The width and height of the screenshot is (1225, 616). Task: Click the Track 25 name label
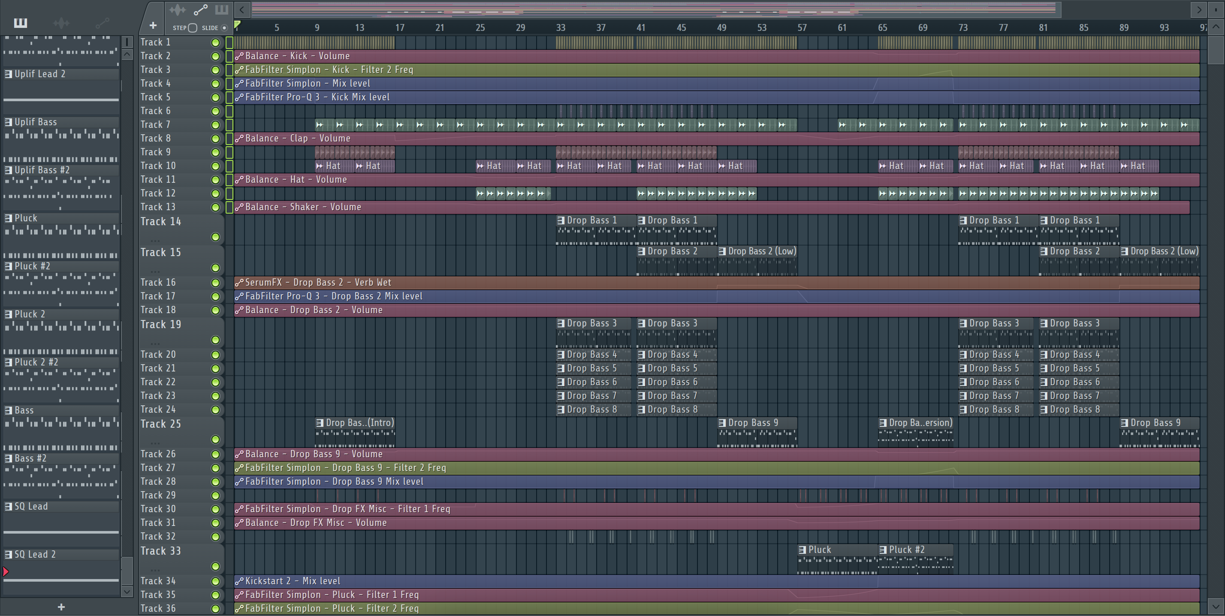[x=161, y=424]
